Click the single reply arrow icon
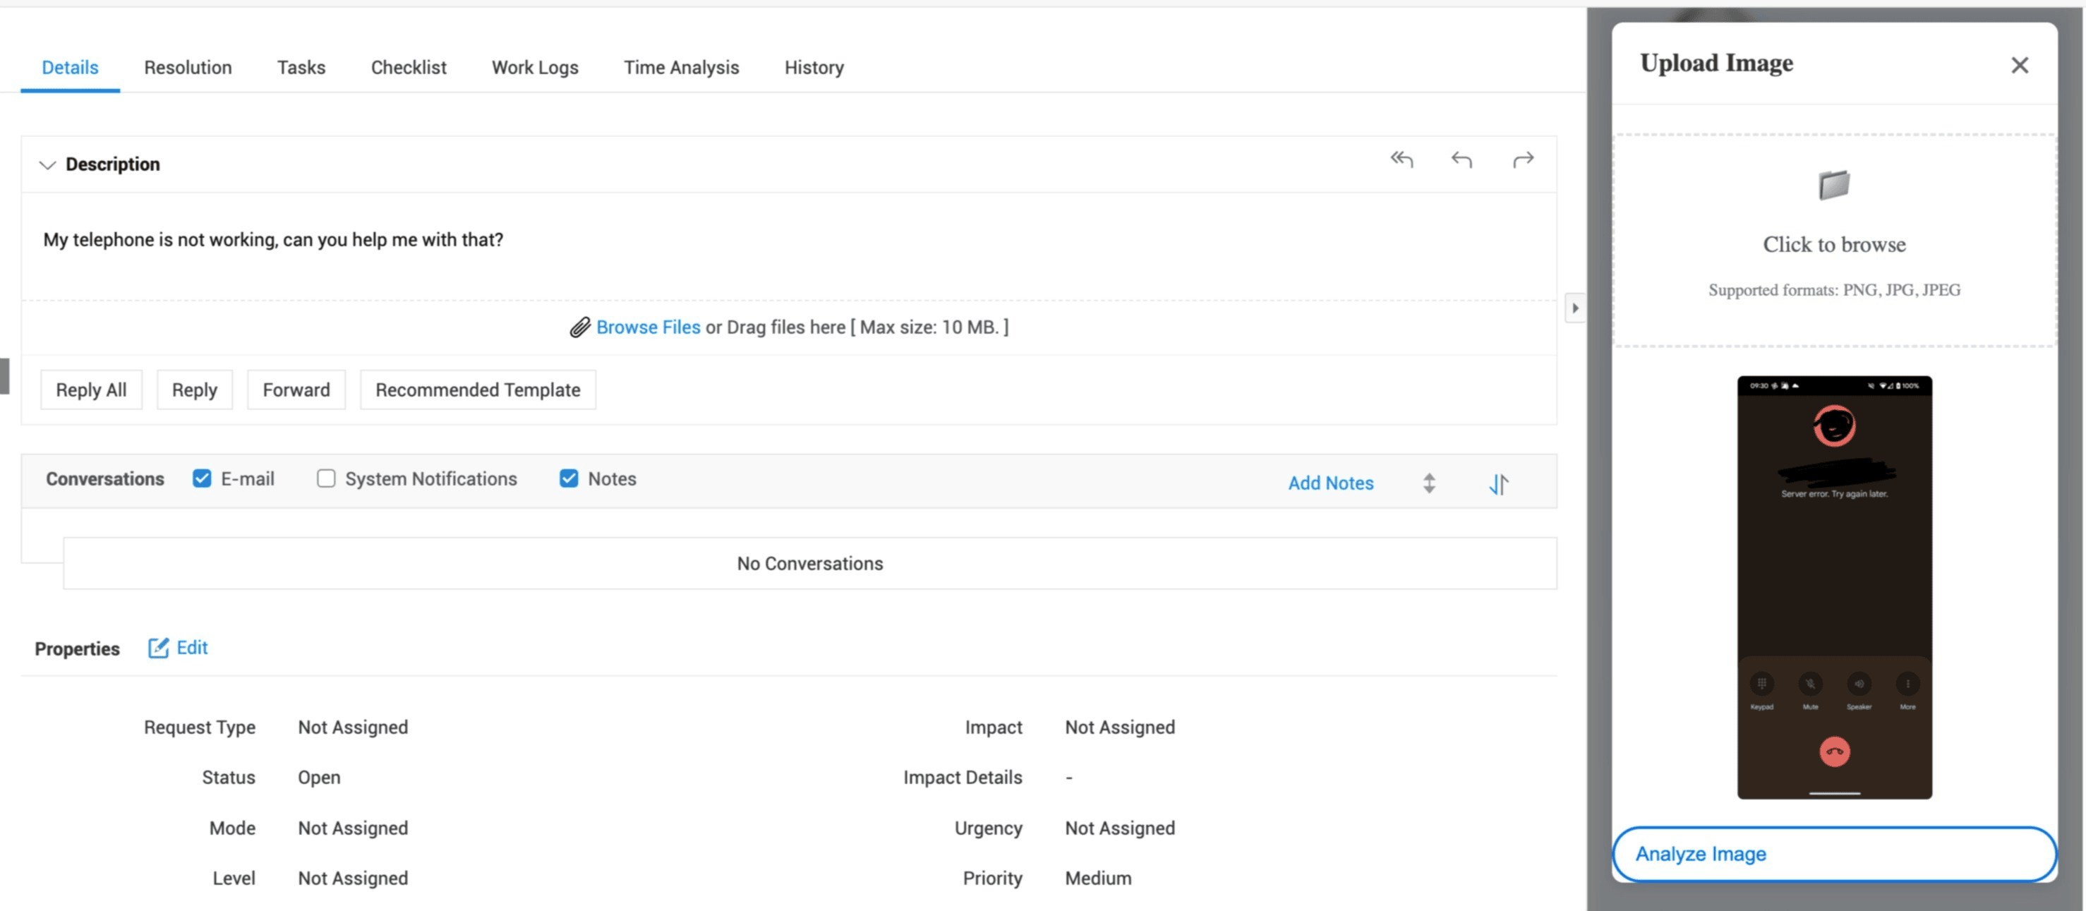The height and width of the screenshot is (911, 2086). pyautogui.click(x=1461, y=159)
